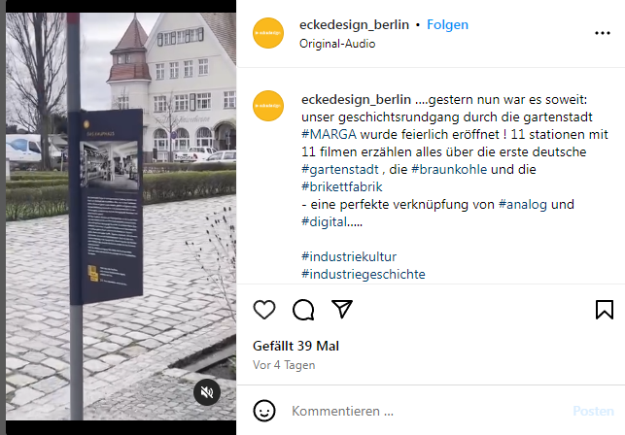Open the #braunkohle hashtag
625x435 pixels.
click(x=449, y=169)
